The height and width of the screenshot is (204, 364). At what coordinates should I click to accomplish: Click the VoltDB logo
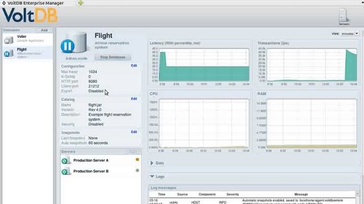[30, 15]
